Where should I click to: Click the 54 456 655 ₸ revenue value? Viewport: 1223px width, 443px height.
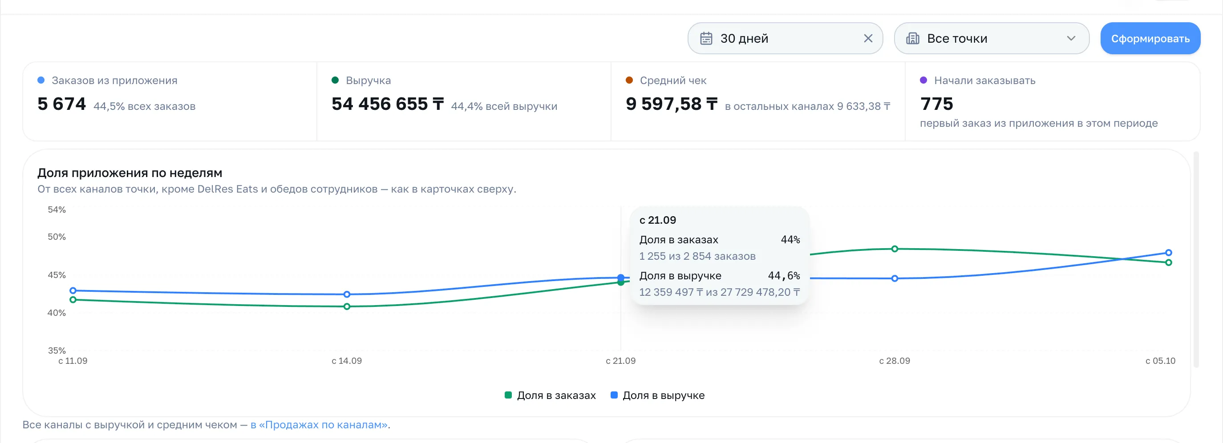coord(387,104)
